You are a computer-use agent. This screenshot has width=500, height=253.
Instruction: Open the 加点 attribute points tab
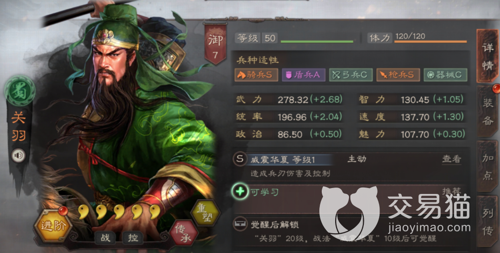point(487,166)
